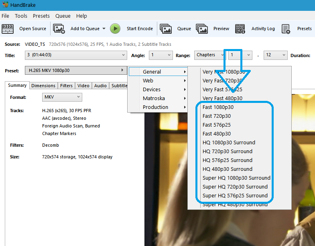315x246 pixels.
Task: Click the source name VIDEO_TS text
Action: 35,44
